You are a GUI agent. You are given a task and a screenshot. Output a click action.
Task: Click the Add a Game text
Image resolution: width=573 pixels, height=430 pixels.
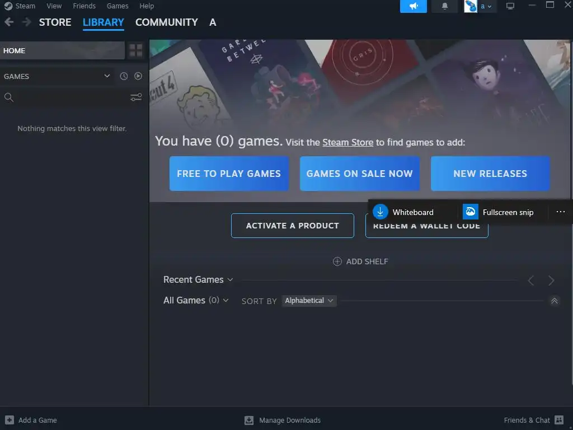coord(37,420)
